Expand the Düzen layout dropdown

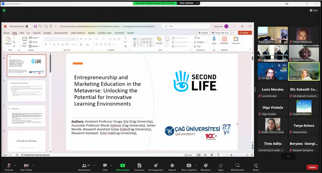[x=34, y=38]
